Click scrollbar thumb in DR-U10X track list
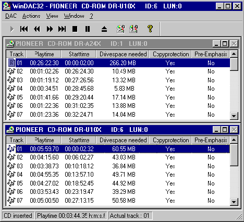The width and height of the screenshot is (244, 222). point(234,155)
